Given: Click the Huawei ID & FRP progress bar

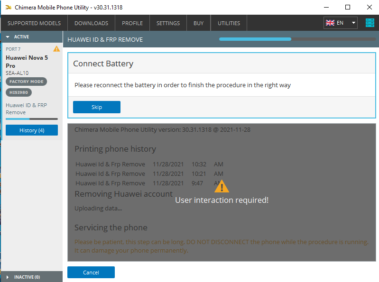Looking at the screenshot, I should [297, 39].
